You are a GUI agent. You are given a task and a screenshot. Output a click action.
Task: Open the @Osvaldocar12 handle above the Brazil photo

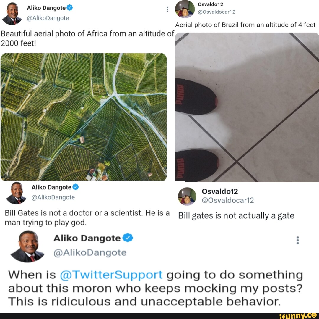[217, 12]
